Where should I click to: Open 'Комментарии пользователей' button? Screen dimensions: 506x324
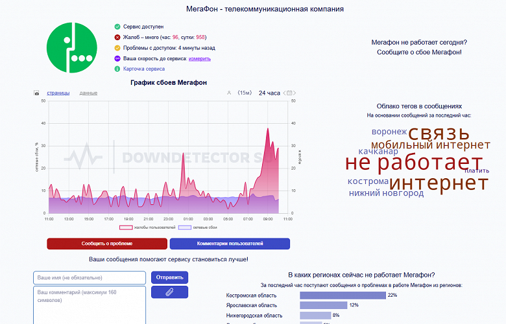tap(230, 244)
